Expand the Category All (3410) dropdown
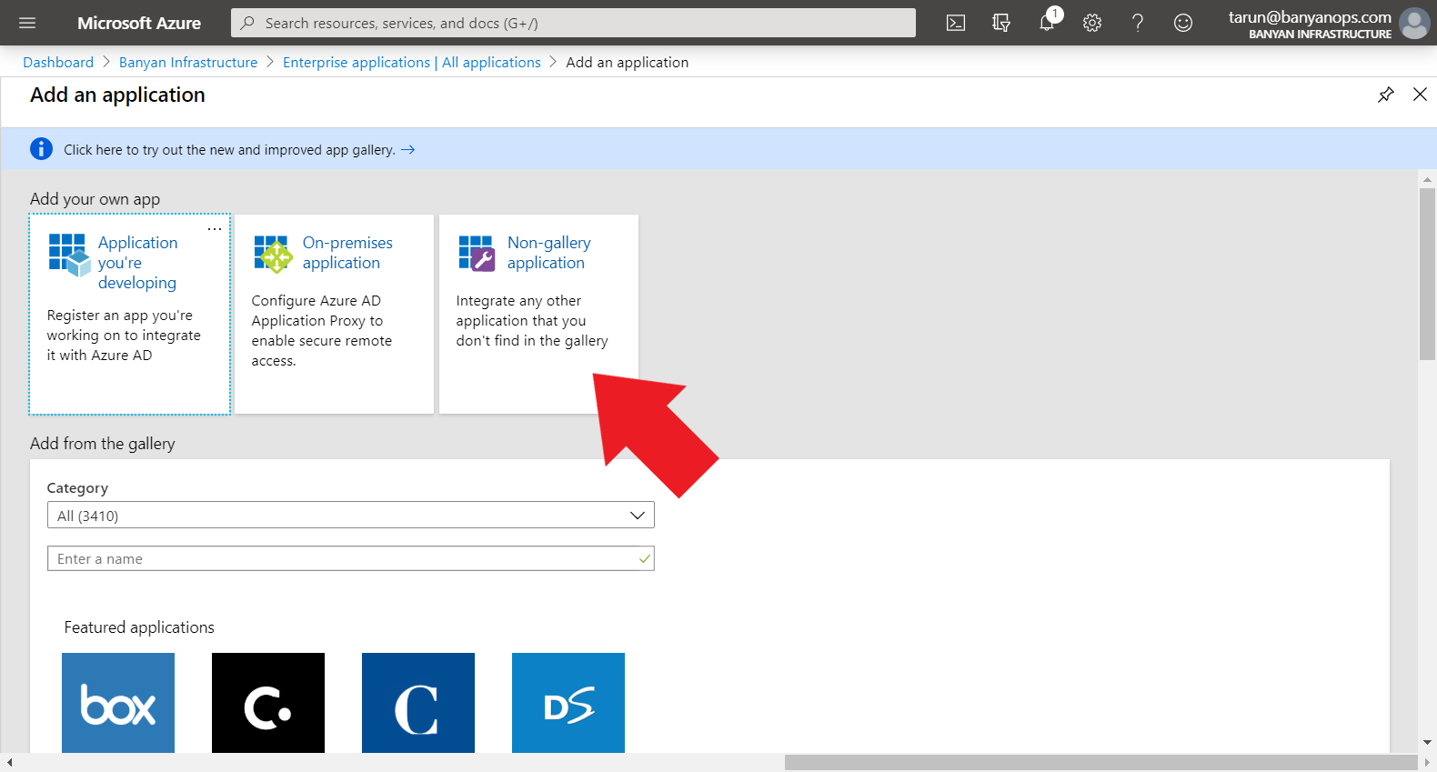This screenshot has height=772, width=1437. pos(351,516)
